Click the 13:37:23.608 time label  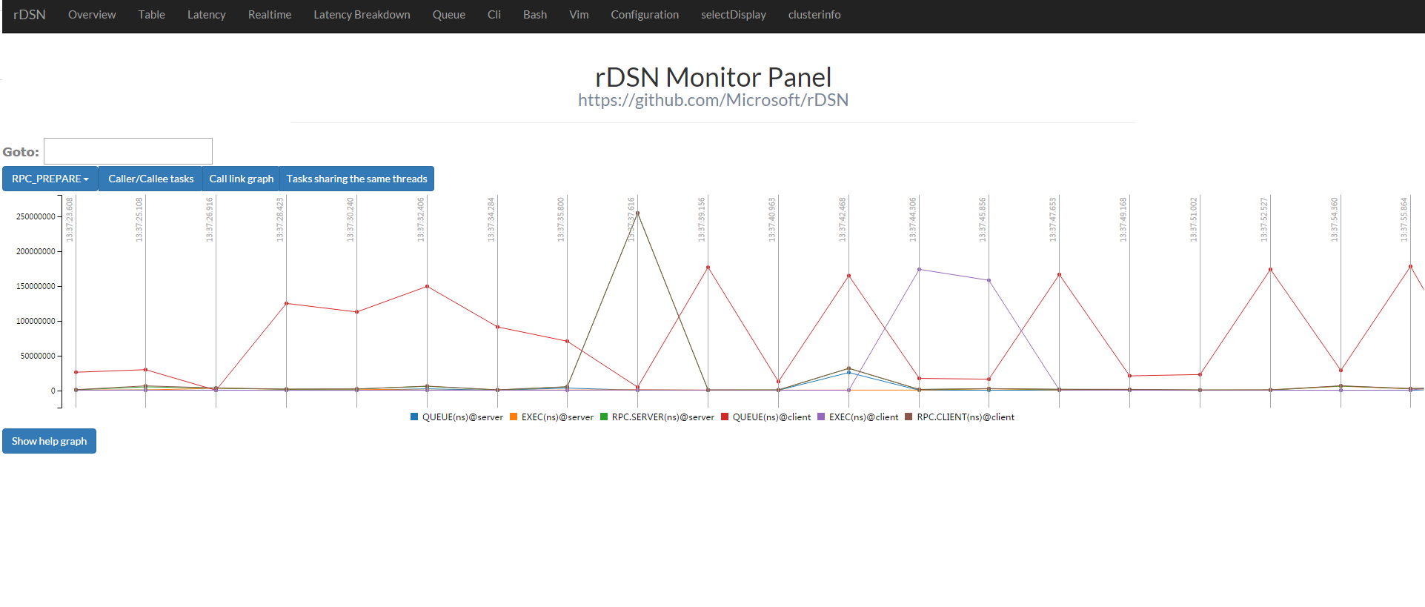click(x=70, y=219)
